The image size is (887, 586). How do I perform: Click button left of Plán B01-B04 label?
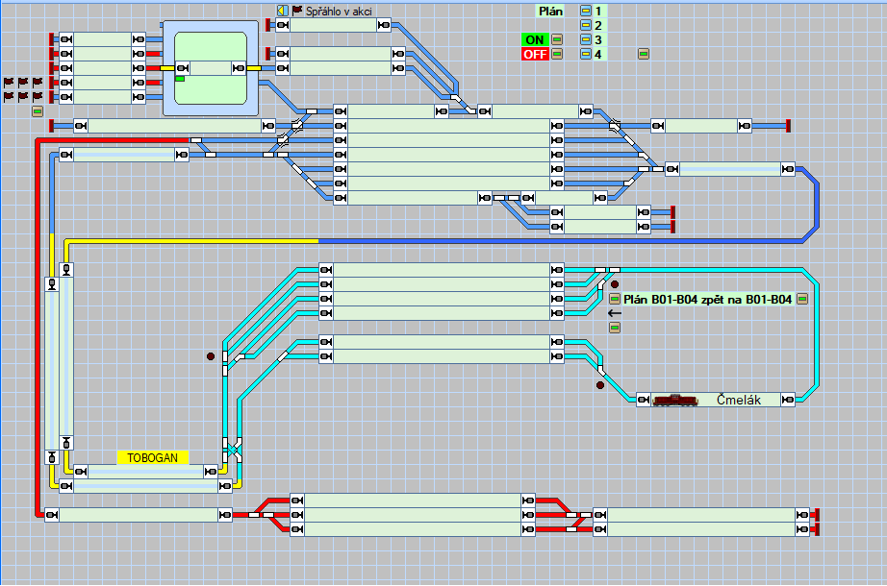[615, 300]
